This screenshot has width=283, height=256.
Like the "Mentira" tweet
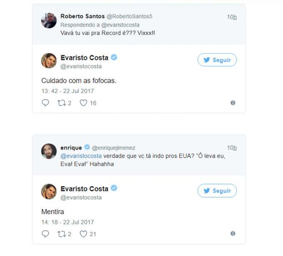84,234
